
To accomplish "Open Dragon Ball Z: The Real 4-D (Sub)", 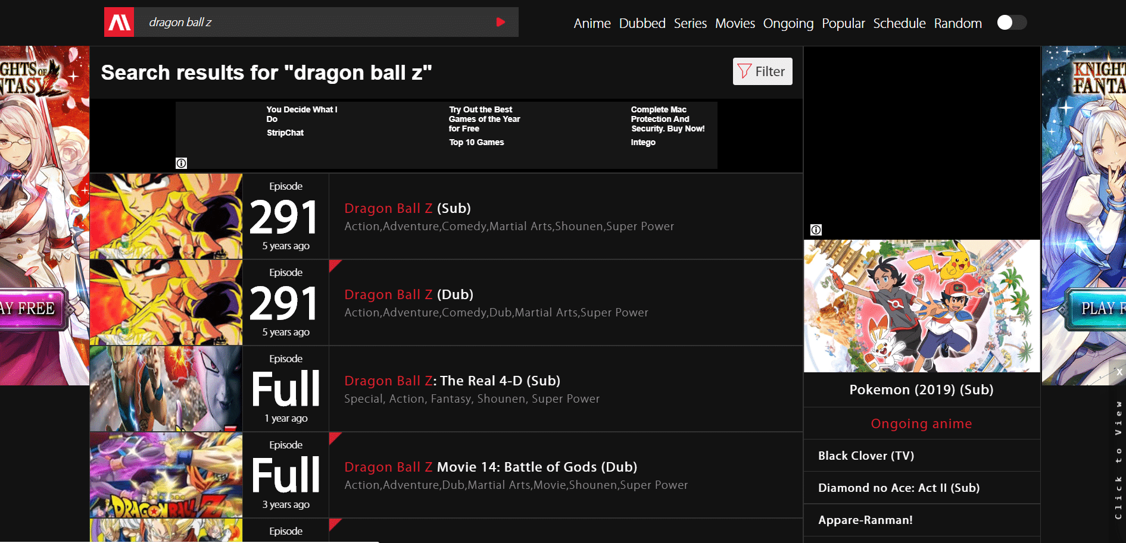I will tap(452, 381).
